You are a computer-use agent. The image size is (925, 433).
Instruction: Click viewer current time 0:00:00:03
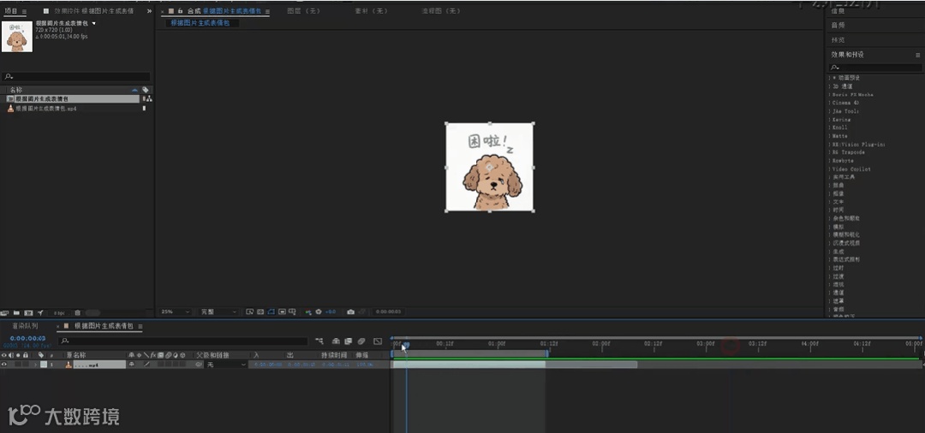tap(388, 311)
